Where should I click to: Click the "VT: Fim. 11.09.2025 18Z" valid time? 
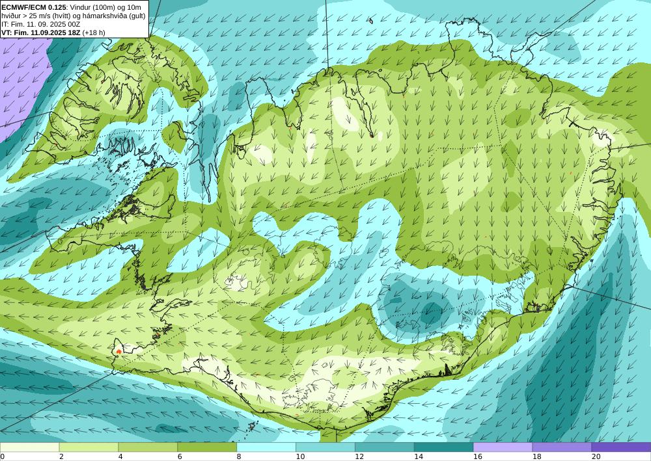[40, 33]
